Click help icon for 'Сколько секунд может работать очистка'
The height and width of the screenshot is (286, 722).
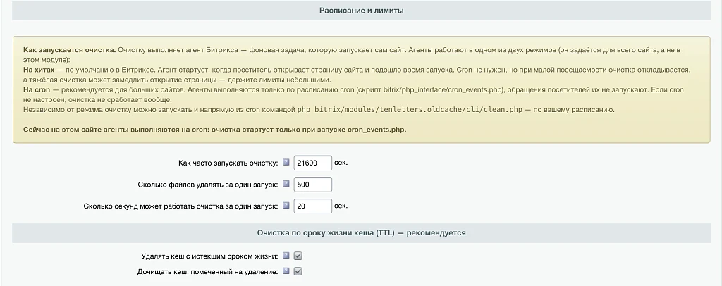point(286,206)
